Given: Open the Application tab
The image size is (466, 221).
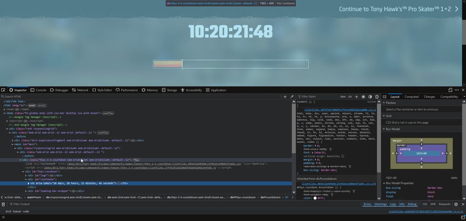Looking at the screenshot, I should pyautogui.click(x=216, y=90).
